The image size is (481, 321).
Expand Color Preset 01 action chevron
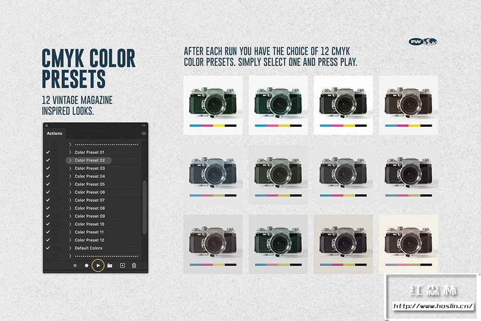tap(70, 152)
